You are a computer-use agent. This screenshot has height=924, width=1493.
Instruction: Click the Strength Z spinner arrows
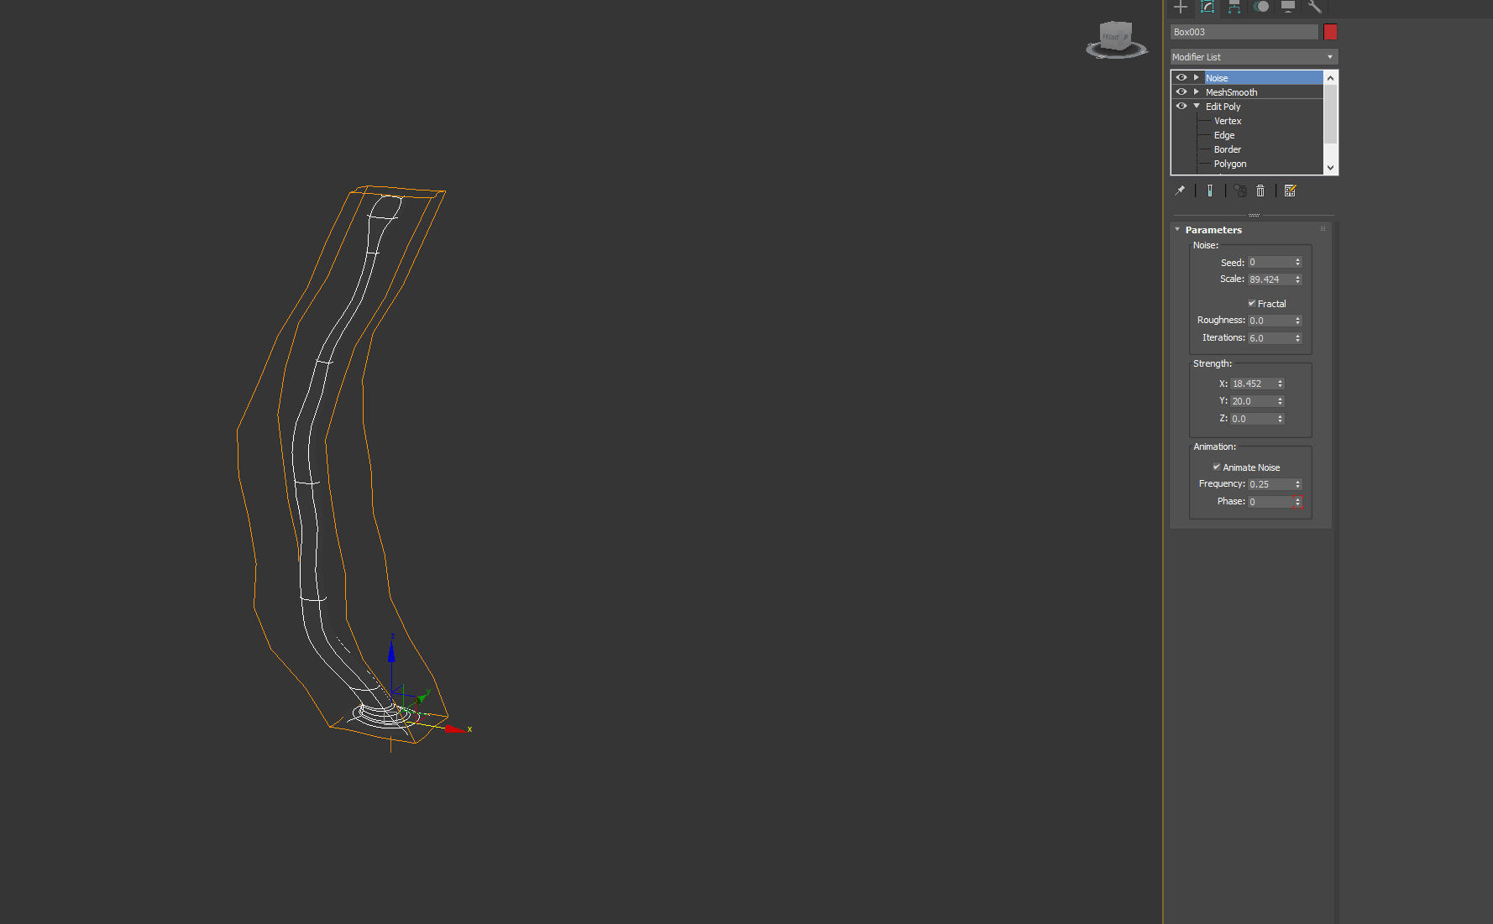[1280, 419]
